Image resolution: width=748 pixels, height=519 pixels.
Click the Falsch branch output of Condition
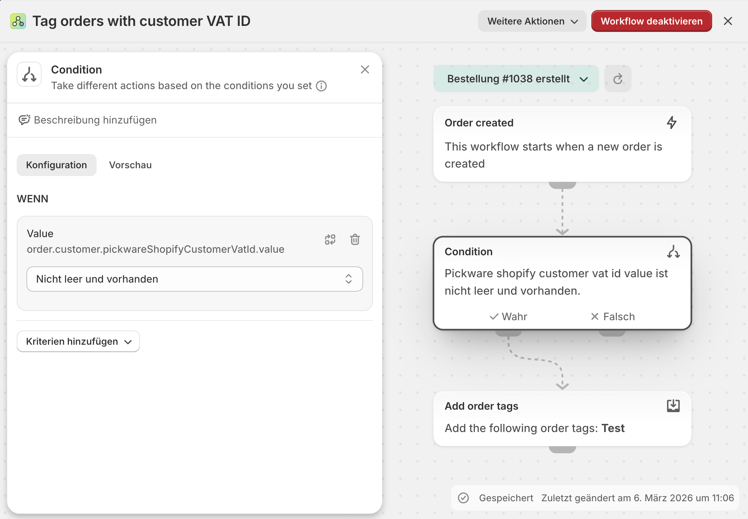612,317
